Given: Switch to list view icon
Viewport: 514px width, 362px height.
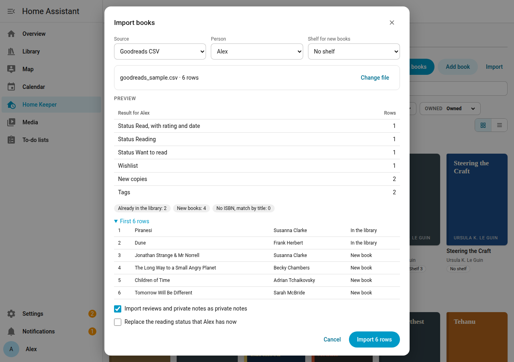Looking at the screenshot, I should [x=500, y=125].
